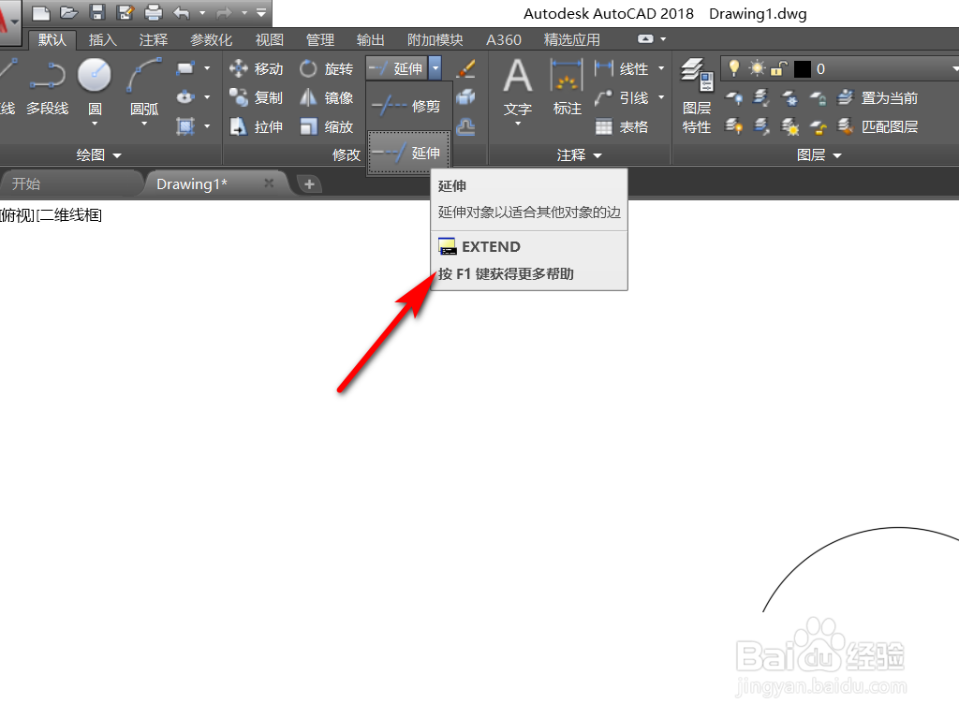Click the 表格 table button

click(622, 126)
